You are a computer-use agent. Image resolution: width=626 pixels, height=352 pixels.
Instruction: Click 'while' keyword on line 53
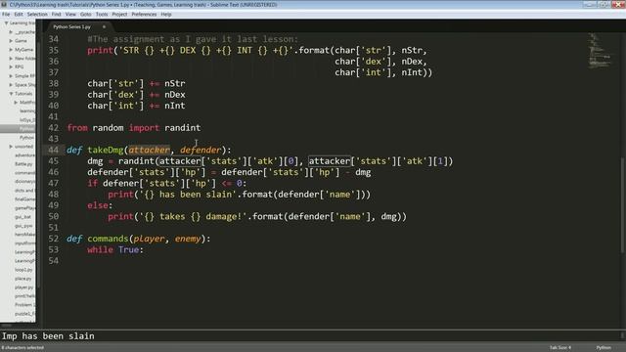(x=100, y=250)
